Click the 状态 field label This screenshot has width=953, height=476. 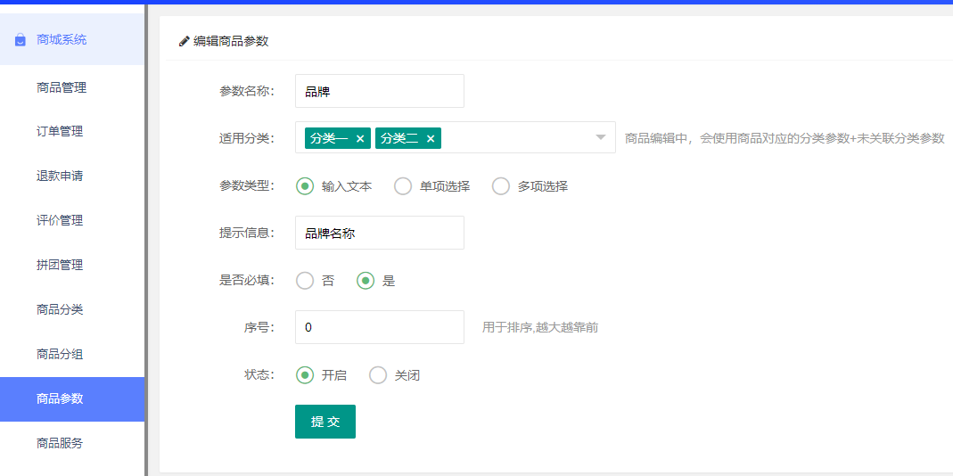point(259,375)
